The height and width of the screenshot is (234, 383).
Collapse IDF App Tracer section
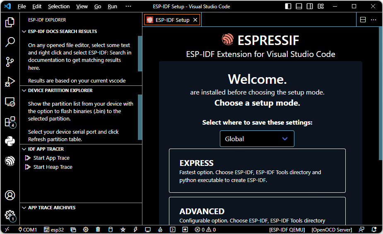81,149
